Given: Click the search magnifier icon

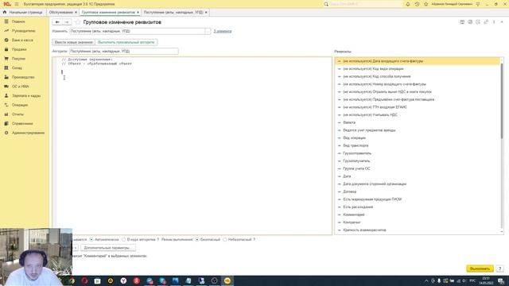Looking at the screenshot, I should pyautogui.click(x=326, y=4).
